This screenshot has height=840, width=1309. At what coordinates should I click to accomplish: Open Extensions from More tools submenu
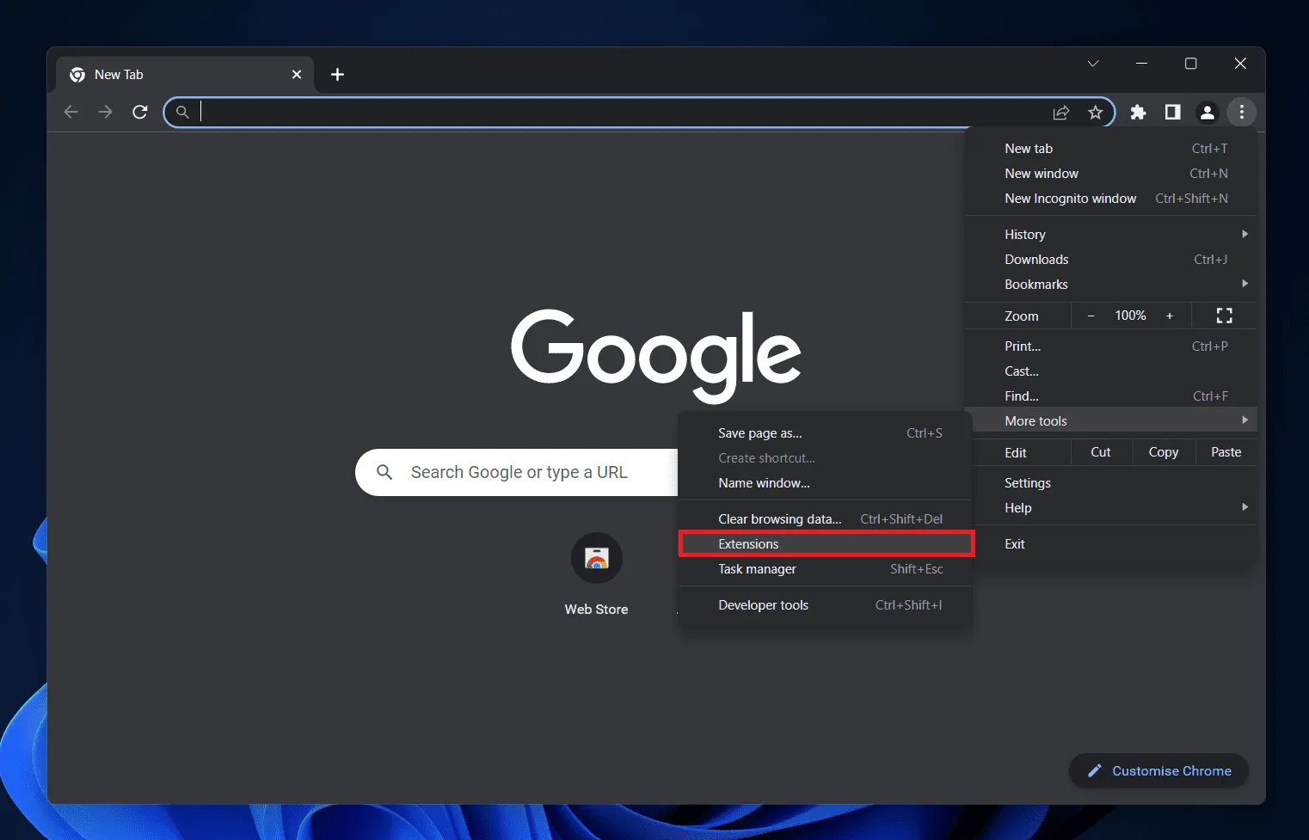825,544
